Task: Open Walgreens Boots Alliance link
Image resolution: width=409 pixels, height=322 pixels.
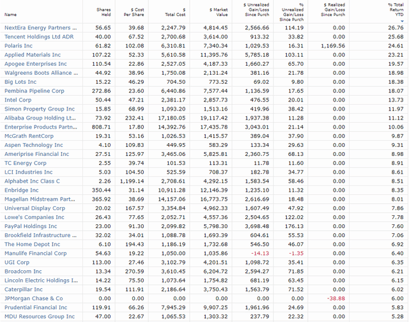Action: [41, 73]
